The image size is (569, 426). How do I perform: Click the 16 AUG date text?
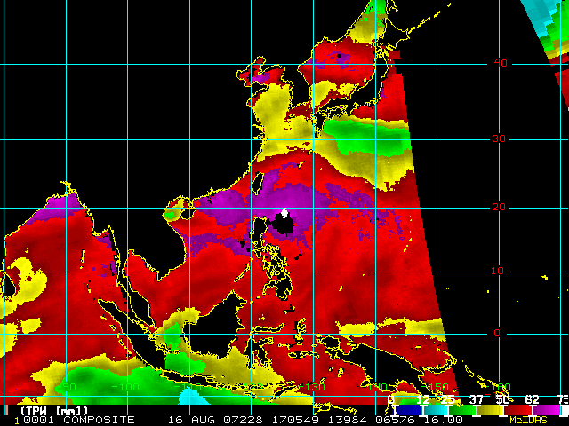192,420
